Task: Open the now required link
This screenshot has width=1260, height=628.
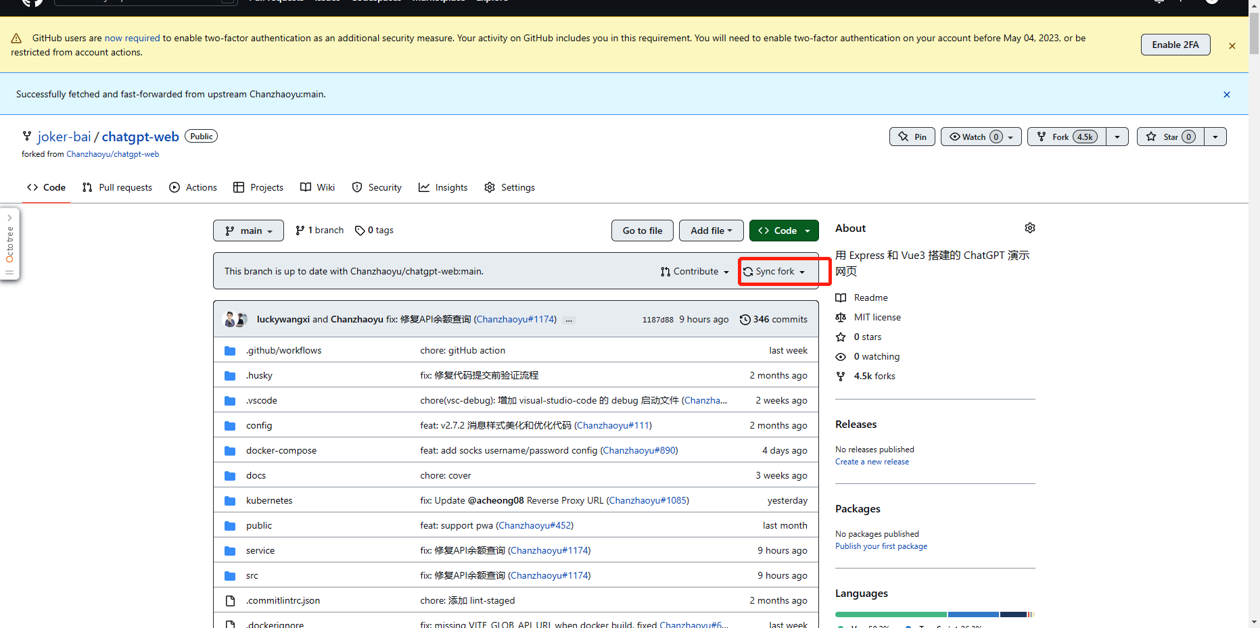Action: tap(132, 38)
